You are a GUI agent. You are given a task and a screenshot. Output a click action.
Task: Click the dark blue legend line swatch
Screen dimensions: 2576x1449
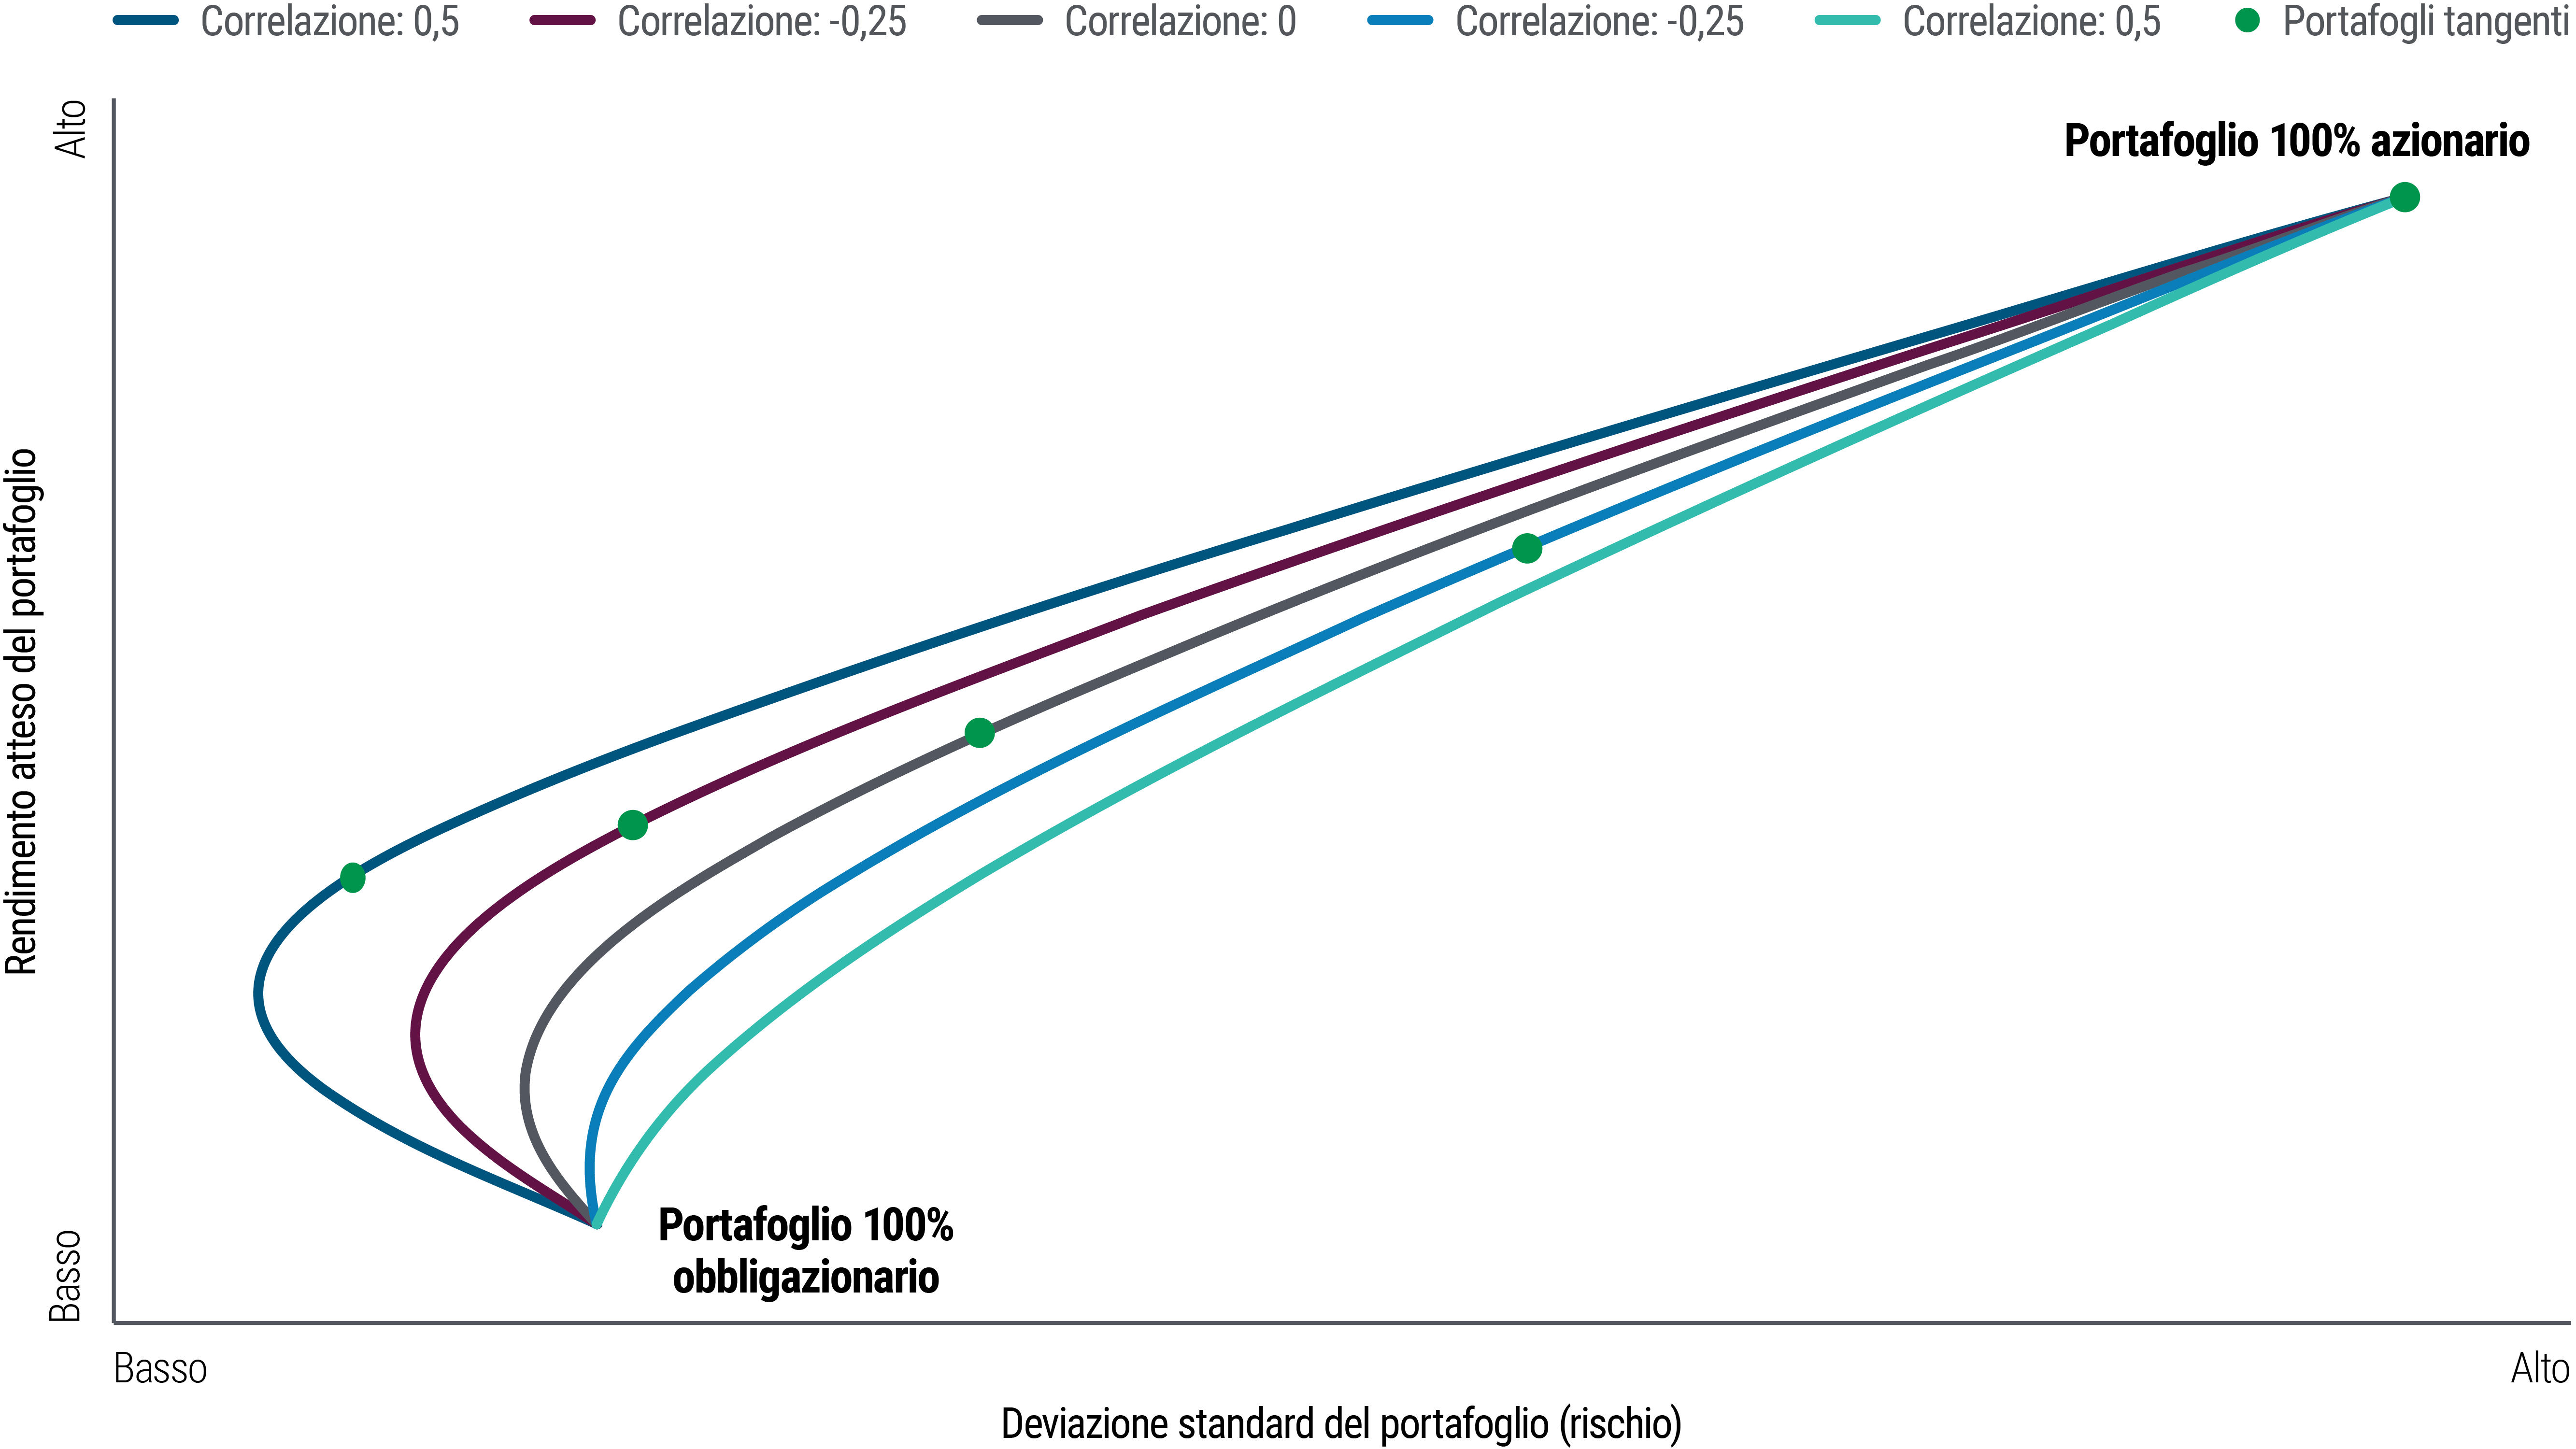[146, 20]
